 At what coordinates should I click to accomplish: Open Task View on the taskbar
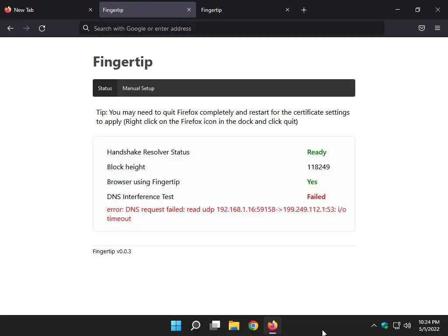coord(214,325)
